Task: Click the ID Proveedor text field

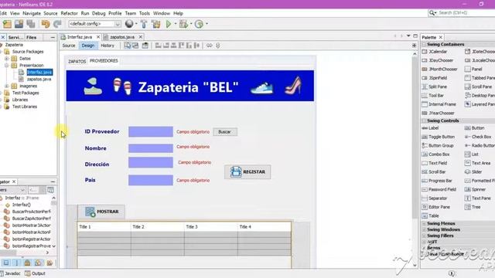Action: click(x=151, y=132)
